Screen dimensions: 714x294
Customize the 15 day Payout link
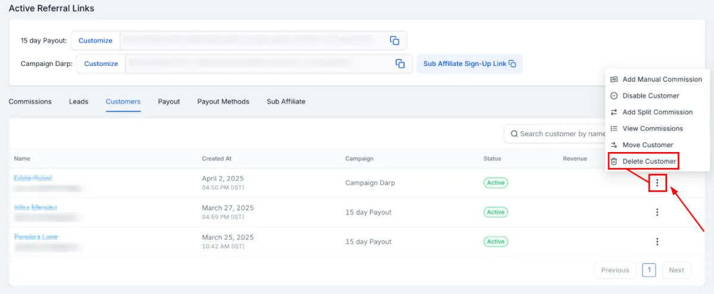click(x=95, y=40)
